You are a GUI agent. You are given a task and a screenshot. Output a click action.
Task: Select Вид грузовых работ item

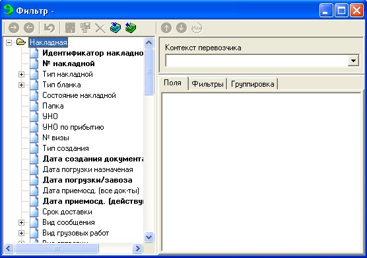coord(76,233)
